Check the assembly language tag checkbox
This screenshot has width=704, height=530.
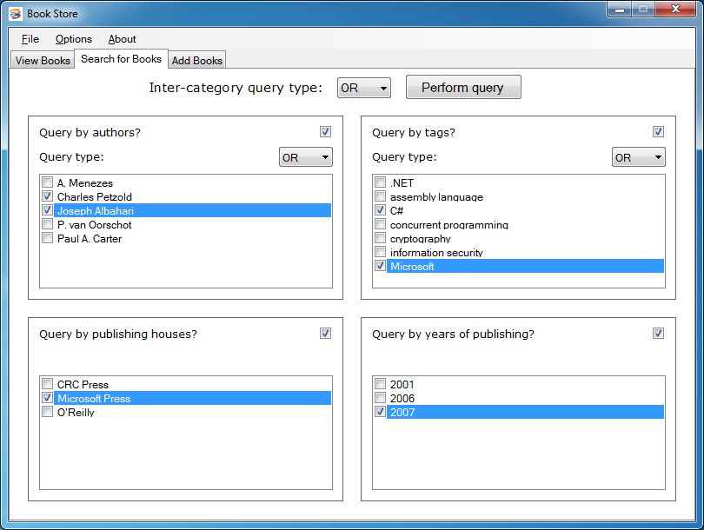[381, 196]
